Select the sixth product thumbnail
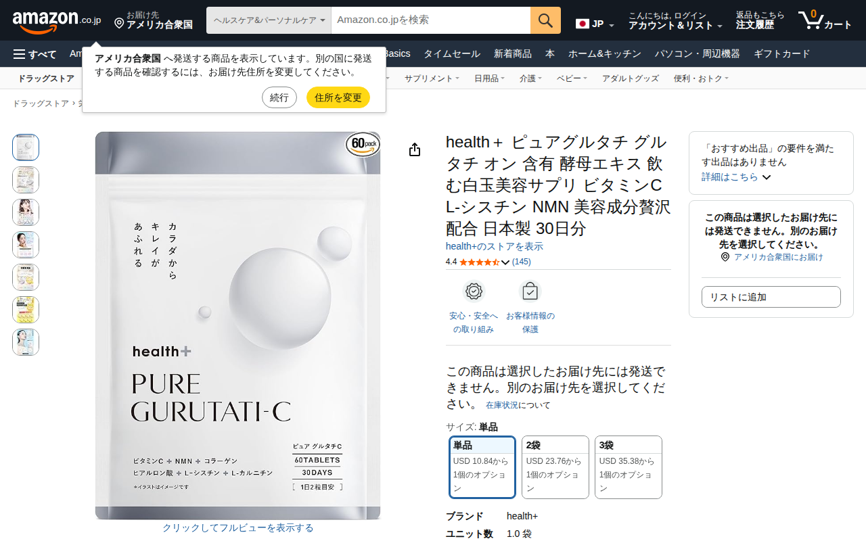 click(26, 310)
